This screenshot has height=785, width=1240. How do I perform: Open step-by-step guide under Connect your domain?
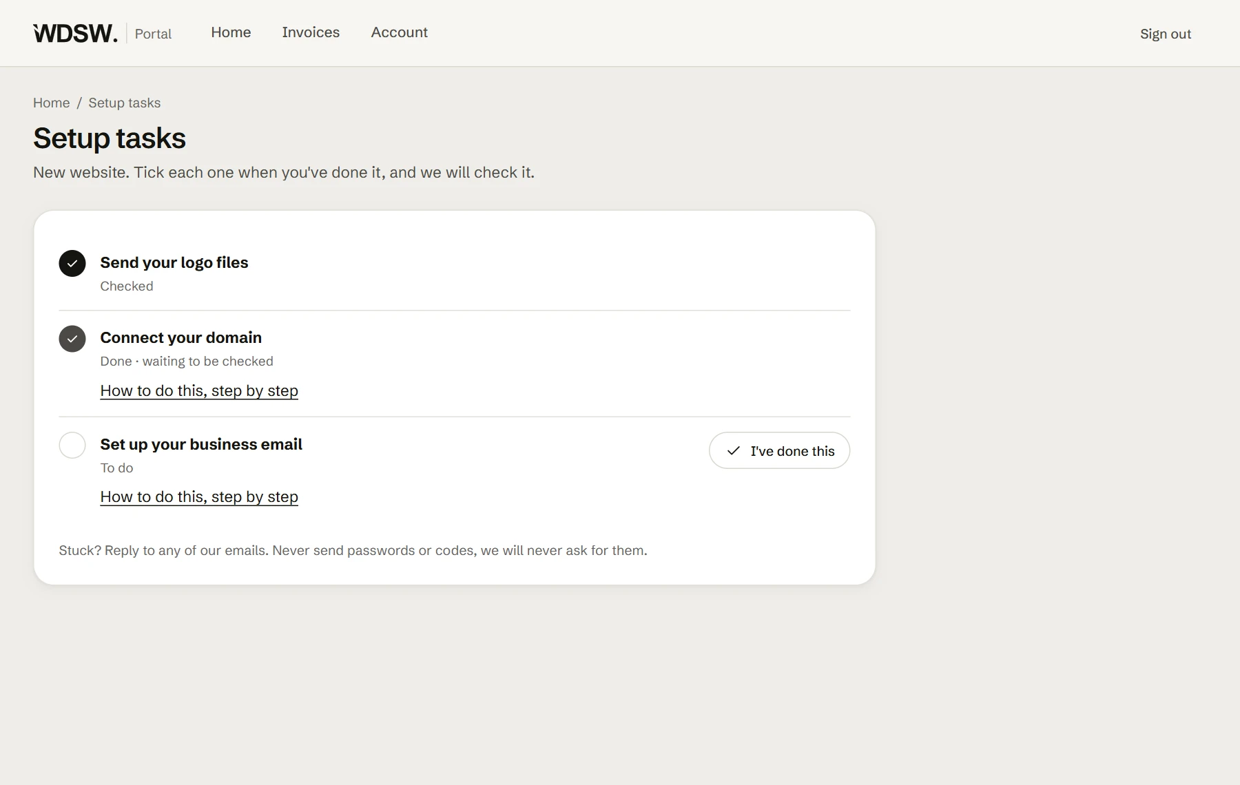pyautogui.click(x=199, y=390)
